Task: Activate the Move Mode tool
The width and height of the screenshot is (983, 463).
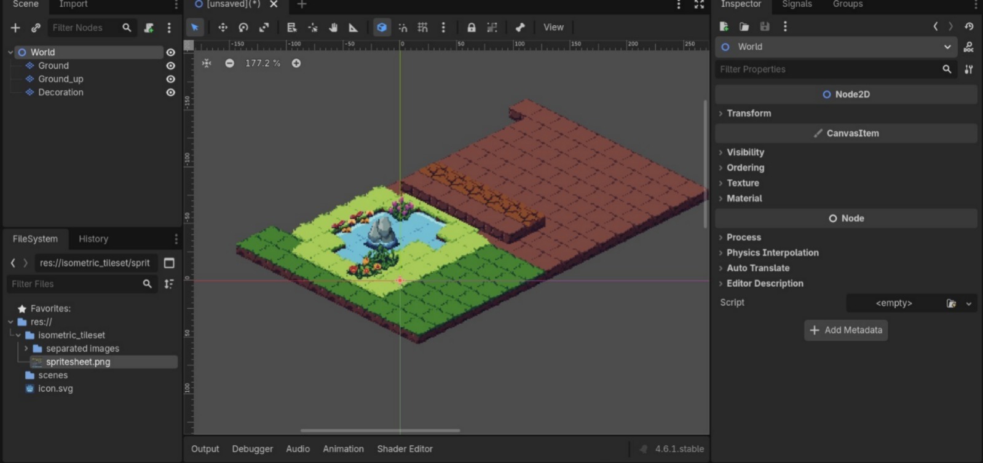Action: [x=223, y=27]
